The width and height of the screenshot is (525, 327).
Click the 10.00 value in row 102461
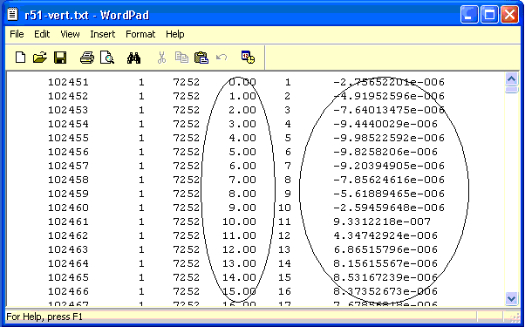[239, 221]
